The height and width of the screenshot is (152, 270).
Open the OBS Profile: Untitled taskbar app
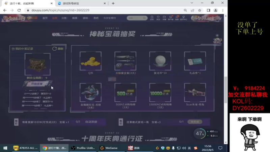(83, 148)
